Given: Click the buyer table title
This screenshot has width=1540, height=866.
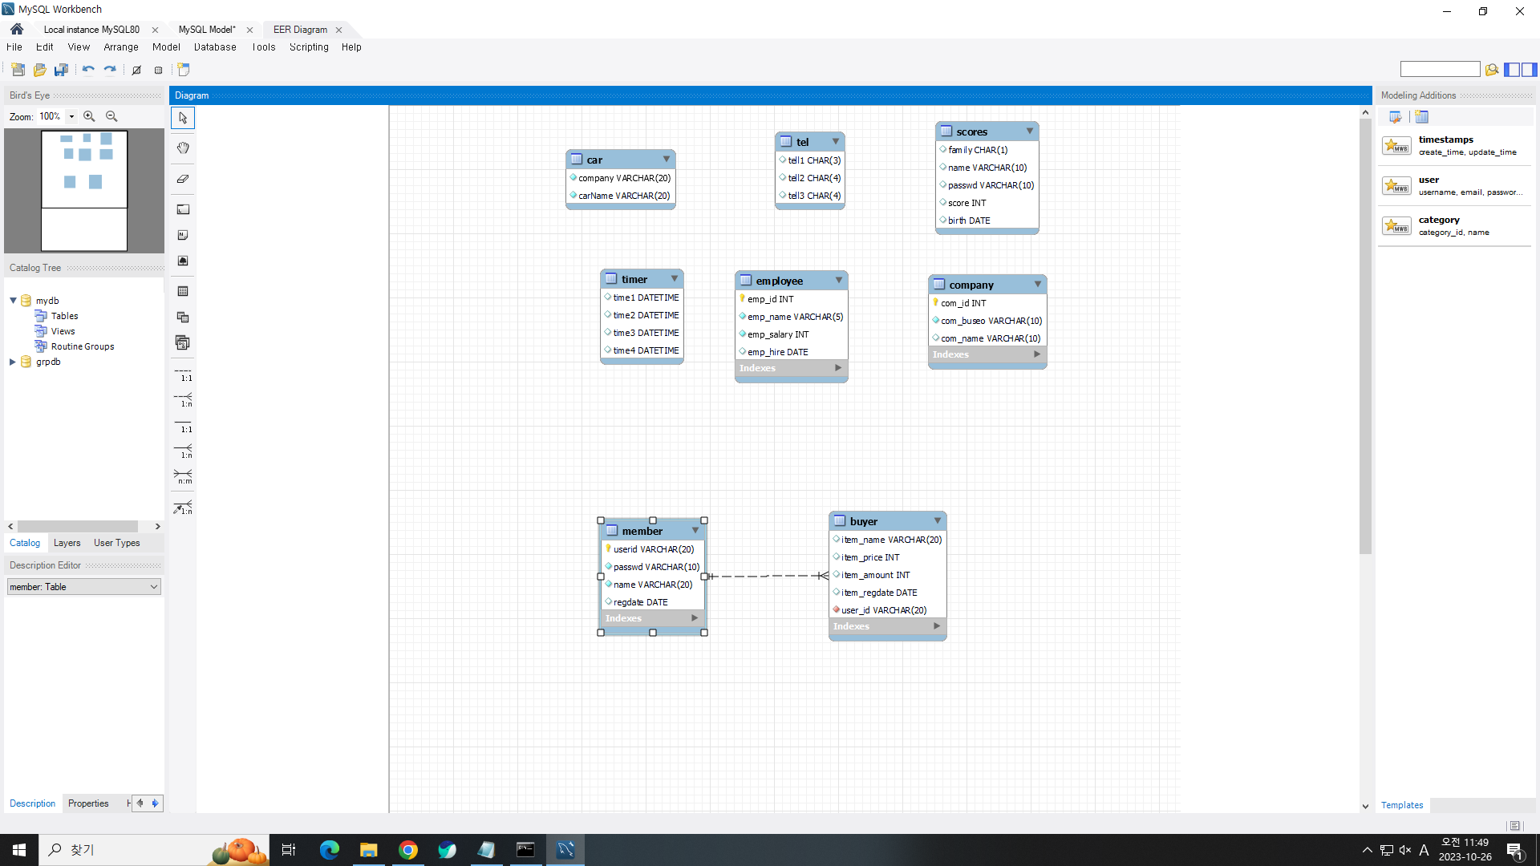Looking at the screenshot, I should [x=864, y=521].
